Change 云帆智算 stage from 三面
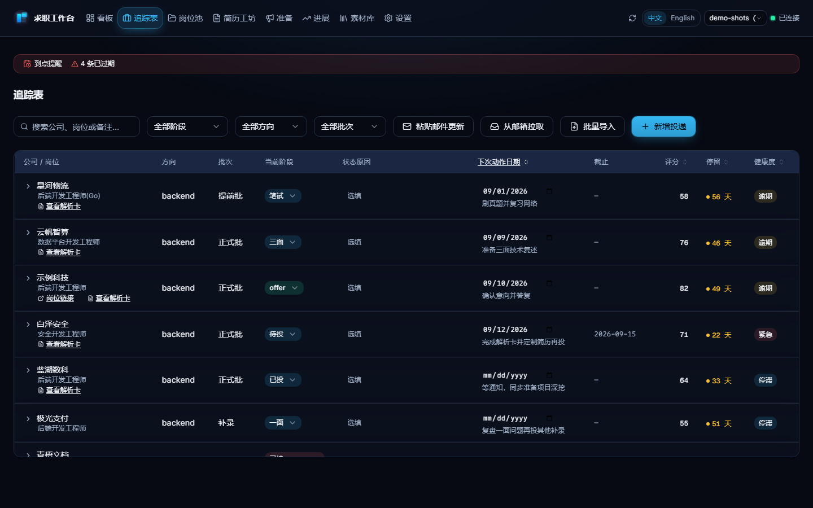 283,242
